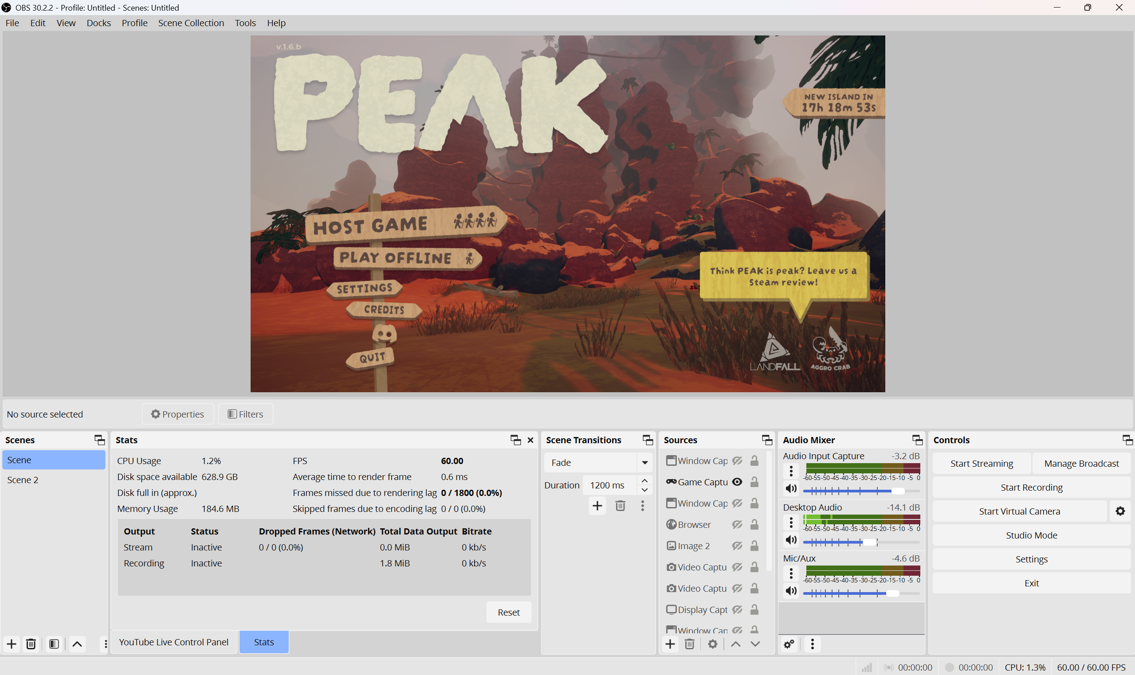This screenshot has width=1135, height=675.
Task: Open the Scene Collection menu
Action: pyautogui.click(x=191, y=23)
